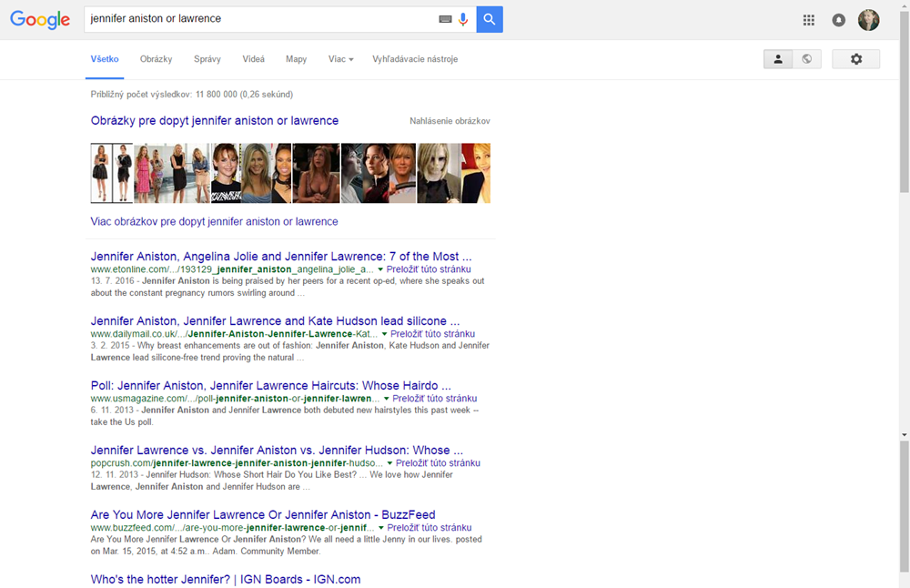Viewport: 910px width, 588px height.
Task: Open the dark-haired woman with weapon thumbnail
Action: pyautogui.click(x=379, y=173)
